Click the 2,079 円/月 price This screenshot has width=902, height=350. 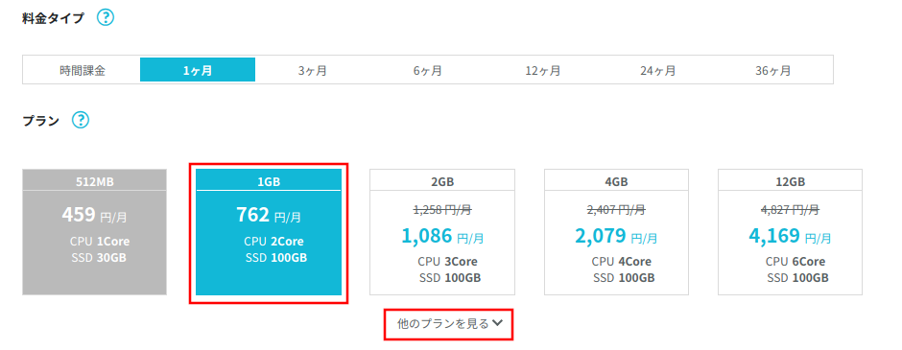616,236
